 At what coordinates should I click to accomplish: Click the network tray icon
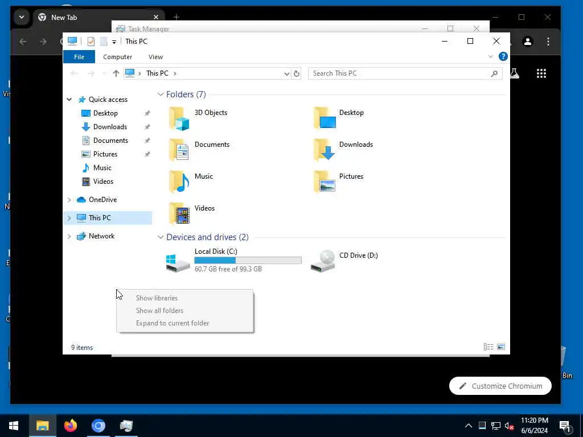point(496,426)
